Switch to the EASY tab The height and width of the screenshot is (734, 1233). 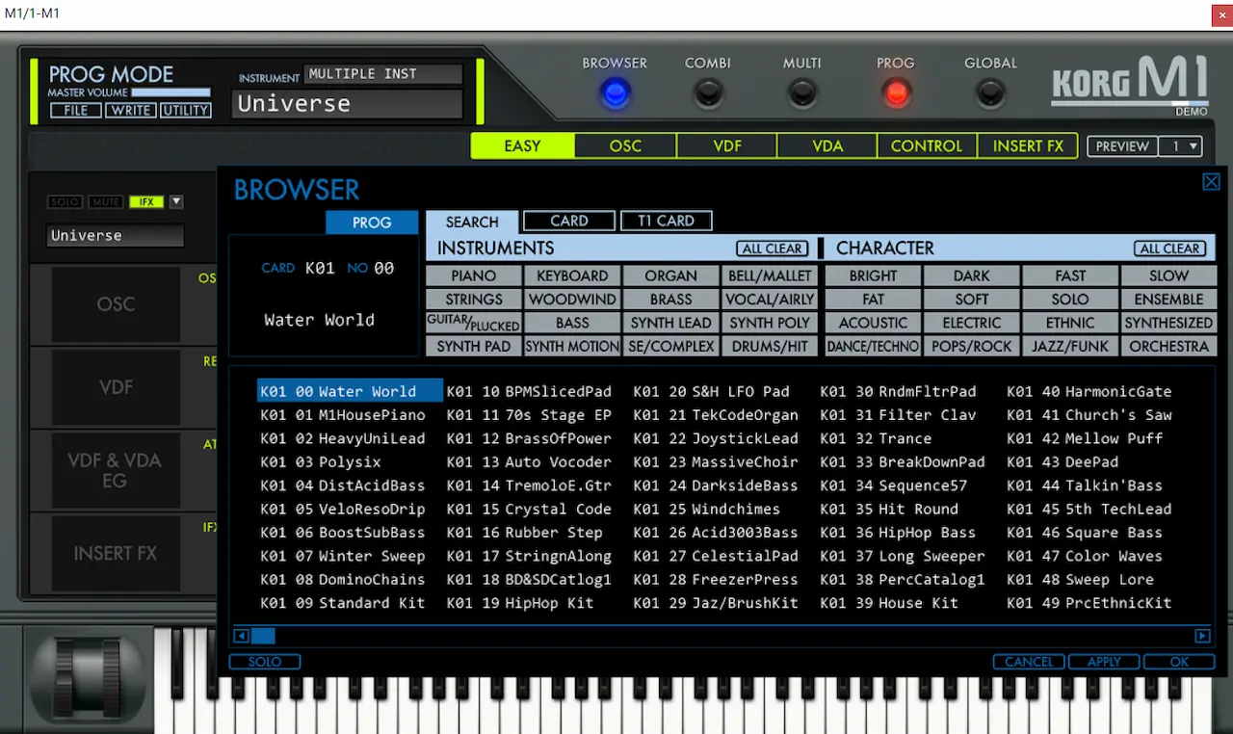tap(522, 146)
